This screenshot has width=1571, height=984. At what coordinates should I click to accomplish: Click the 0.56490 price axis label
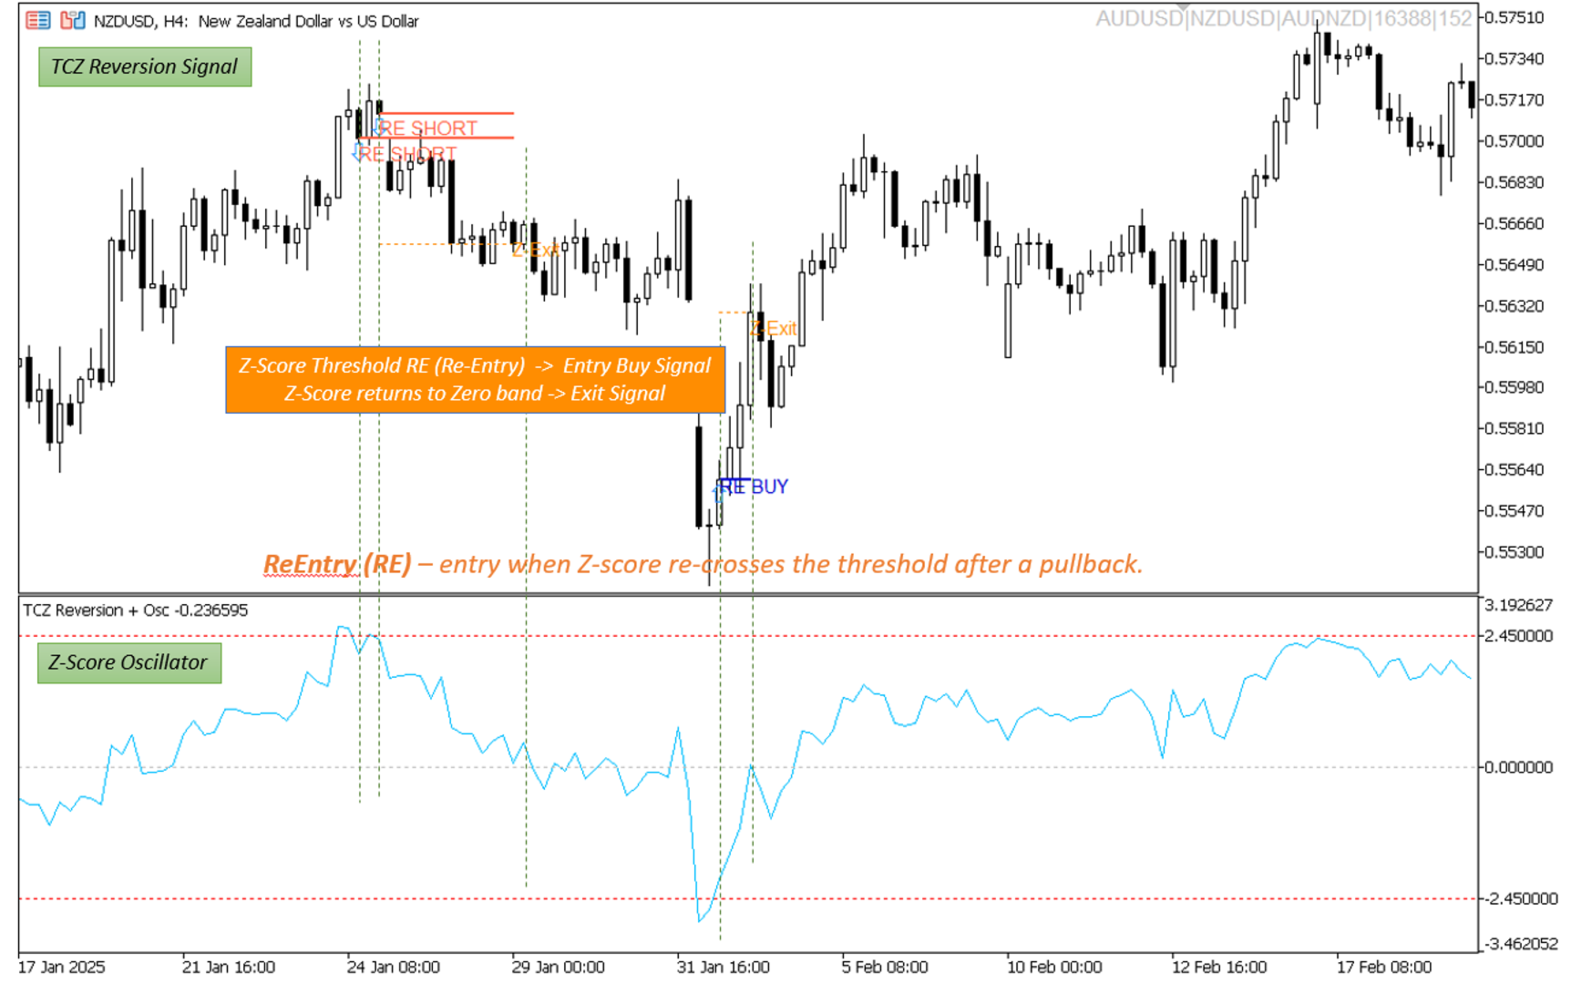(1515, 264)
